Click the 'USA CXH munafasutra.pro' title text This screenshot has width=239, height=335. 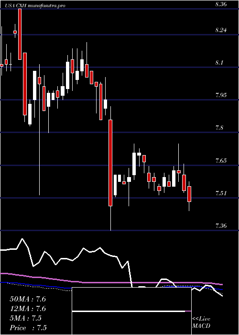tap(35, 6)
